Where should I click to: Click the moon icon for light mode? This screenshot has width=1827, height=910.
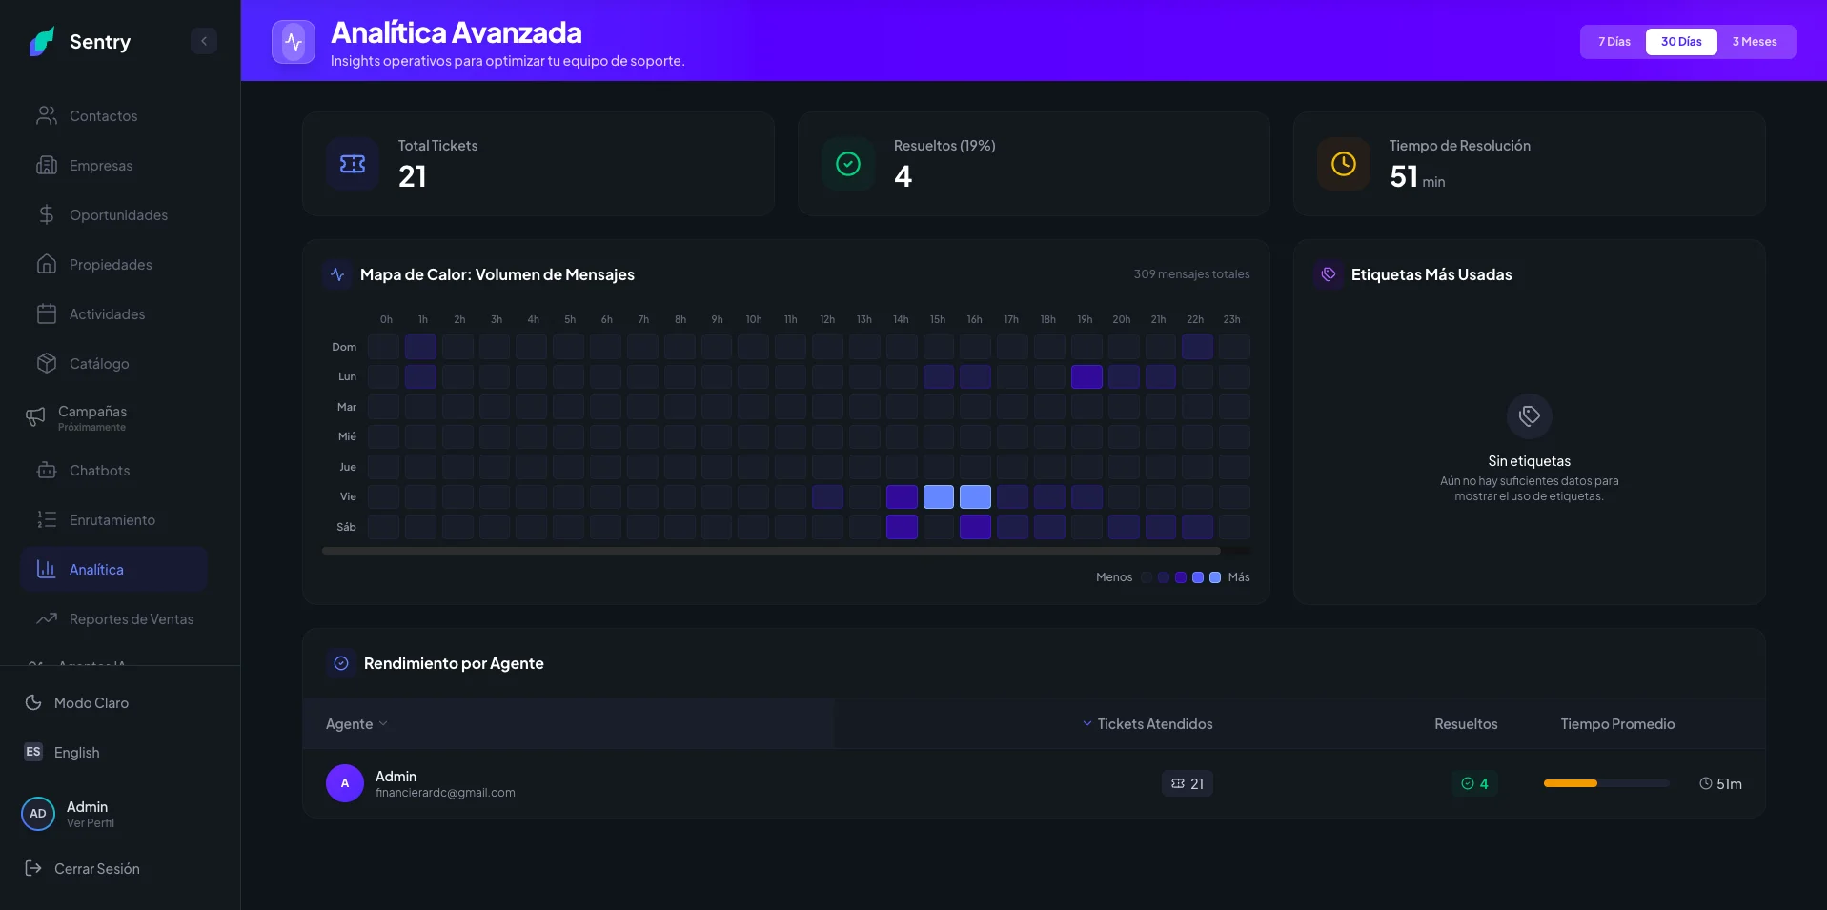point(33,702)
